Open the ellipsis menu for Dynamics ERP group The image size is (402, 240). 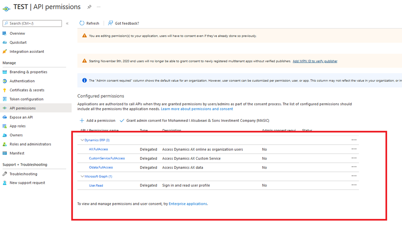tap(354, 140)
